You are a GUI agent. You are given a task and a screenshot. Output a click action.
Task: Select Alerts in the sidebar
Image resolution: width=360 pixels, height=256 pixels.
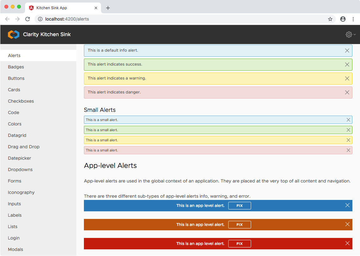click(38, 55)
